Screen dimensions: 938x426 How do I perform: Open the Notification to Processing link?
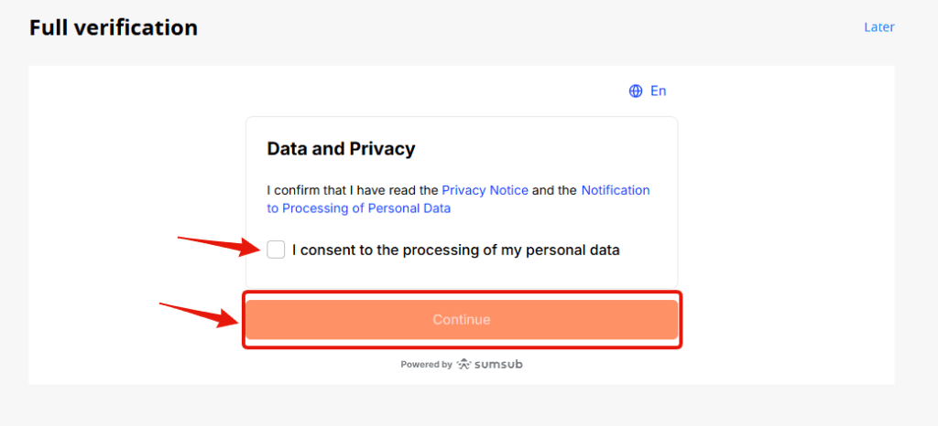click(615, 190)
